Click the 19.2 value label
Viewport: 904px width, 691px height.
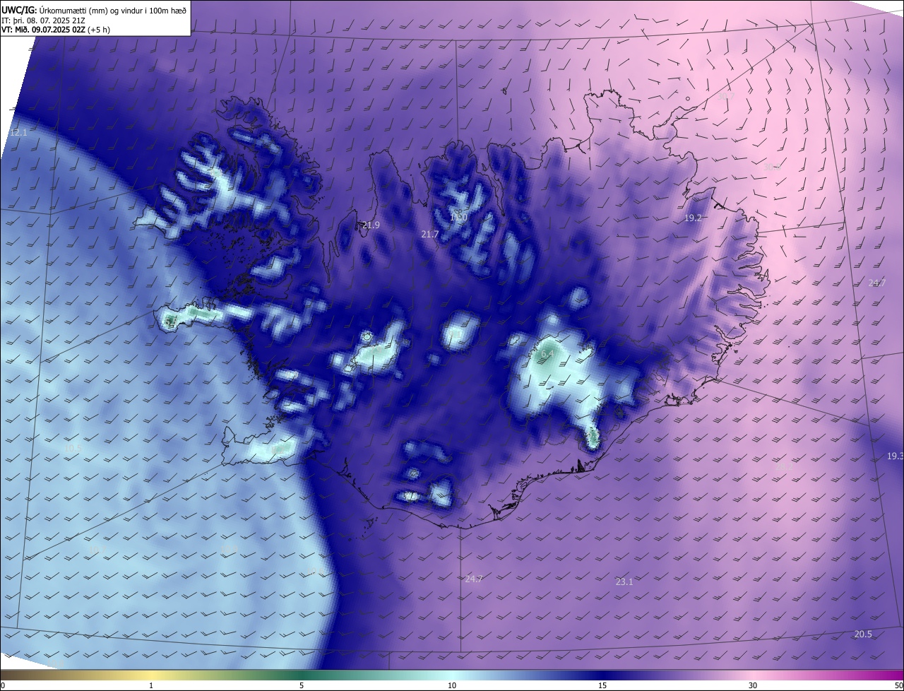click(x=693, y=218)
